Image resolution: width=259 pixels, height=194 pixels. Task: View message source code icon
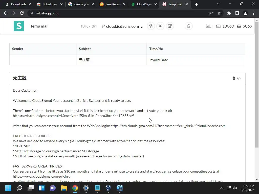point(239,78)
